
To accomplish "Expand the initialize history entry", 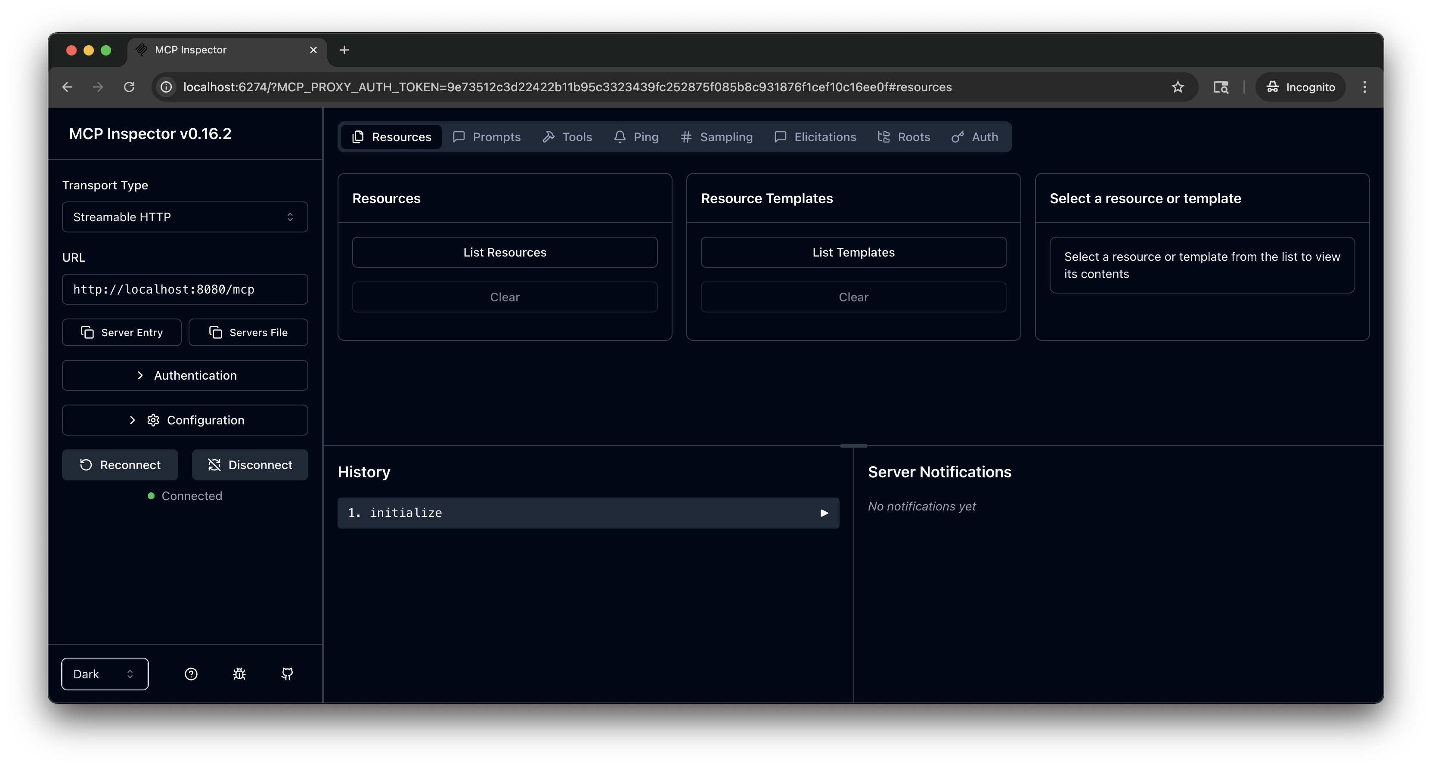I will coord(588,513).
